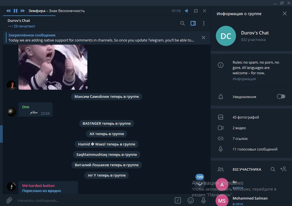The width and height of the screenshot is (292, 206).
Task: Click the voice messages microphone icon
Action: [x=221, y=149]
